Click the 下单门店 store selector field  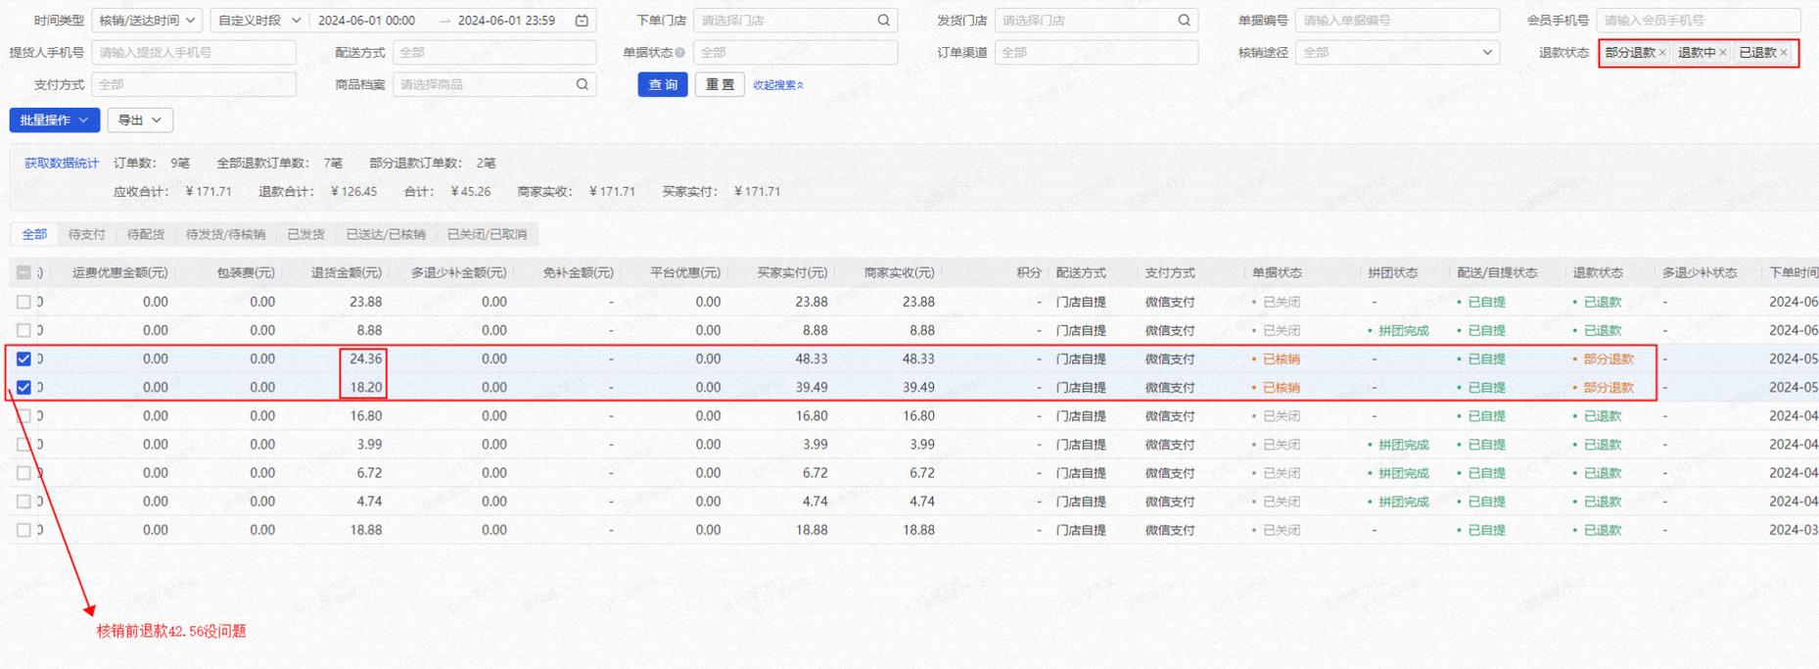pos(795,21)
